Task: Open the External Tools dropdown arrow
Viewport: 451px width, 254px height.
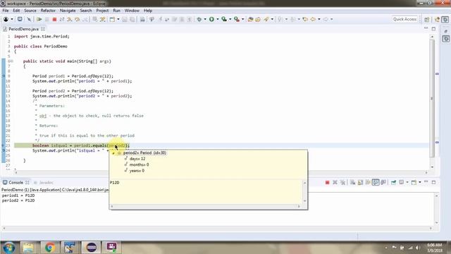Action: click(x=242, y=19)
